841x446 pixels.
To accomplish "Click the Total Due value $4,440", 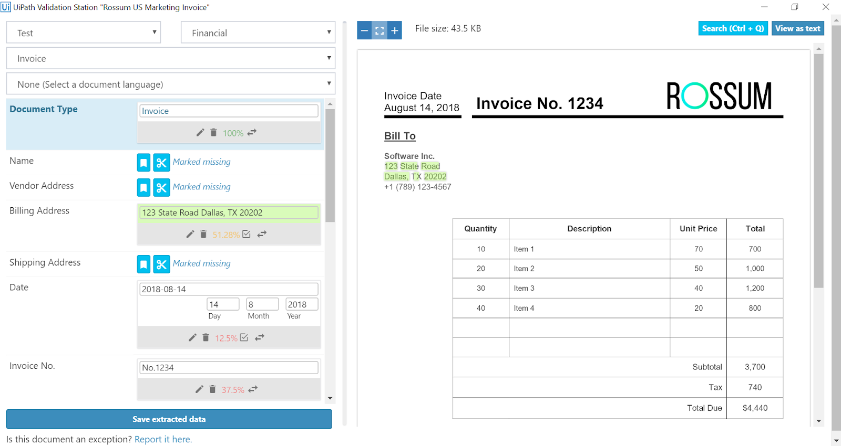I will pos(755,408).
